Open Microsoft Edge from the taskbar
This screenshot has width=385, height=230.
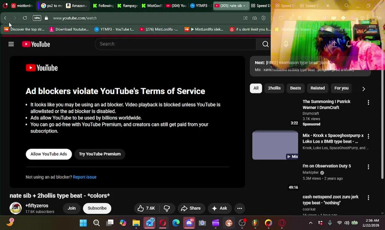[x=176, y=223]
